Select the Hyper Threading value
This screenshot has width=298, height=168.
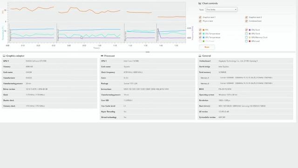tap(125, 112)
